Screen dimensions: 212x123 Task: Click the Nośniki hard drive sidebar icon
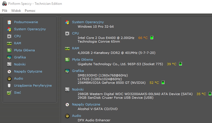9,64
